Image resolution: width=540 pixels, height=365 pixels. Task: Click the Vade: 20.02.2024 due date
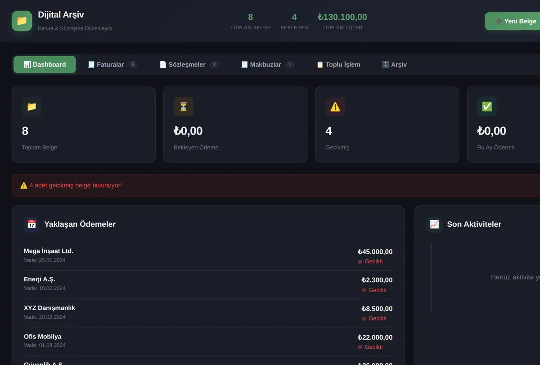click(45, 317)
